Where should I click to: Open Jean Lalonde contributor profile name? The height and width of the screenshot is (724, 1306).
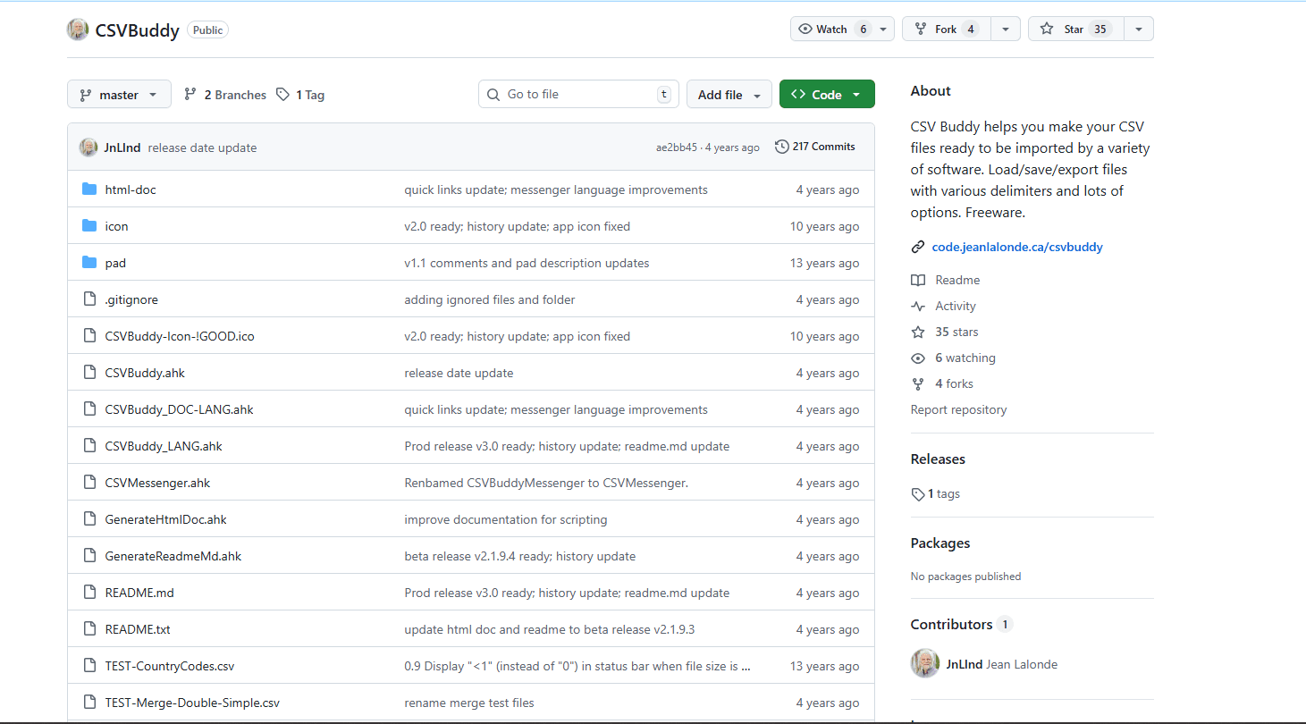pos(1022,664)
